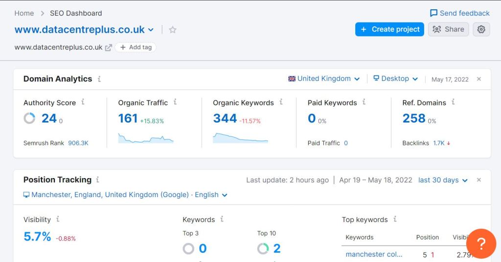
Task: Open the settings gear icon
Action: tap(481, 29)
